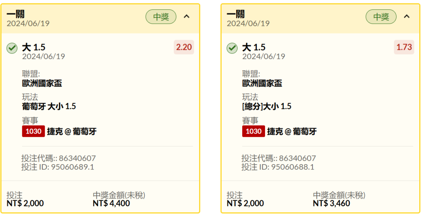The width and height of the screenshot is (424, 220).
Task: Click green checkmark icon beside odds 2.20
Action: 12,48
